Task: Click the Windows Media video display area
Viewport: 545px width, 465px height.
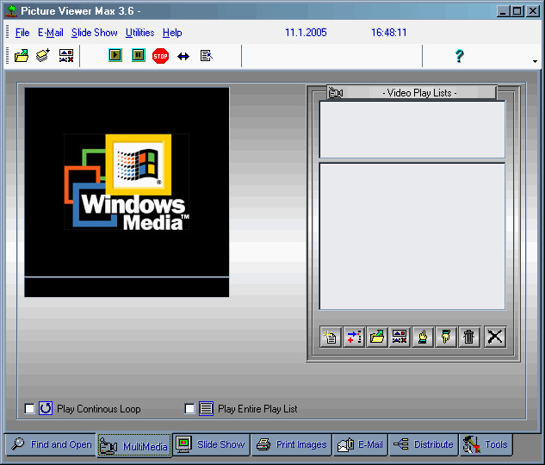Action: [x=127, y=182]
